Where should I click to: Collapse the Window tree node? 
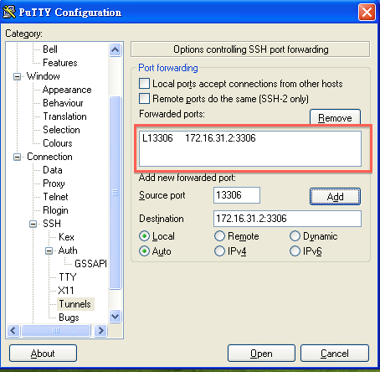pos(17,76)
